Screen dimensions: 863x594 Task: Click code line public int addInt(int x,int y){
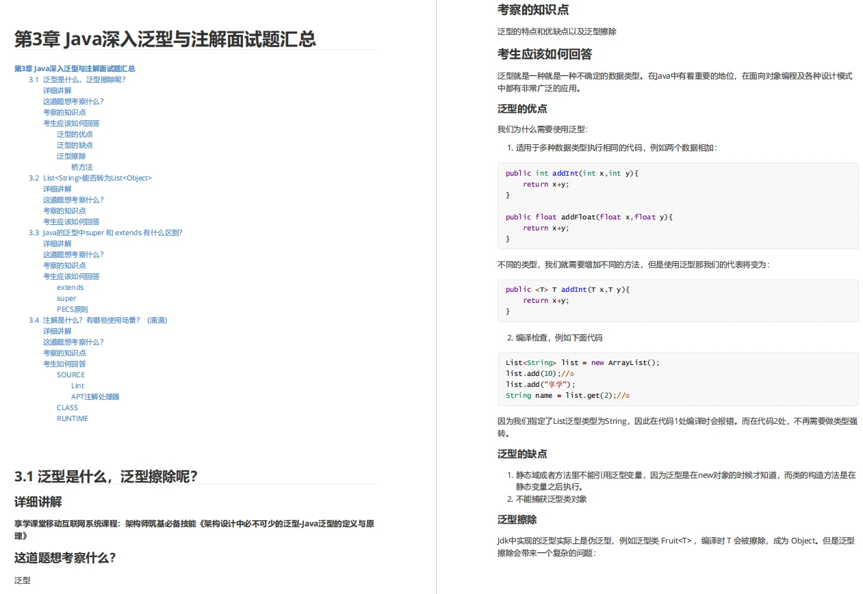(572, 173)
